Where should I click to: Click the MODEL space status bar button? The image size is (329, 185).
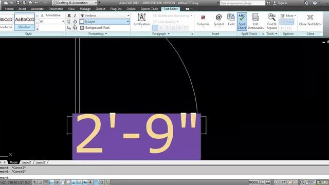coord(253,182)
